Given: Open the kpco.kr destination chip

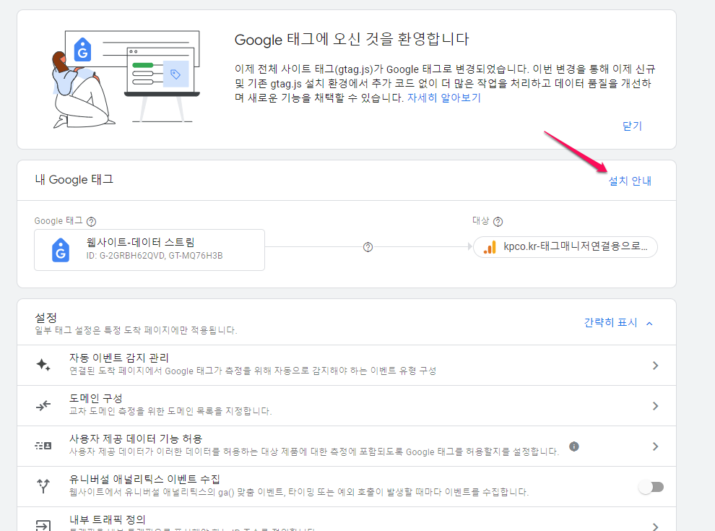Looking at the screenshot, I should coord(565,247).
